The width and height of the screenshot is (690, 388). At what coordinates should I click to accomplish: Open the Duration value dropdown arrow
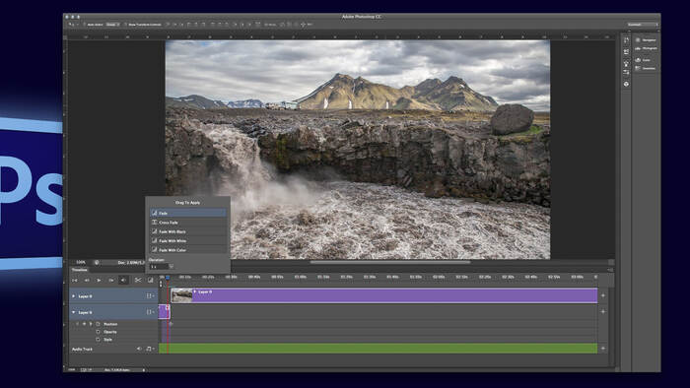(172, 266)
